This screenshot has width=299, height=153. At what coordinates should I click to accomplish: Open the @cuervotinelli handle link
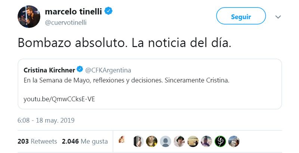[65, 22]
